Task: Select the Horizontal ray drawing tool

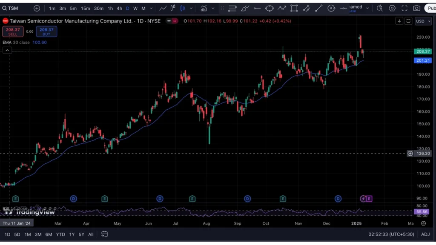Action: (344, 9)
